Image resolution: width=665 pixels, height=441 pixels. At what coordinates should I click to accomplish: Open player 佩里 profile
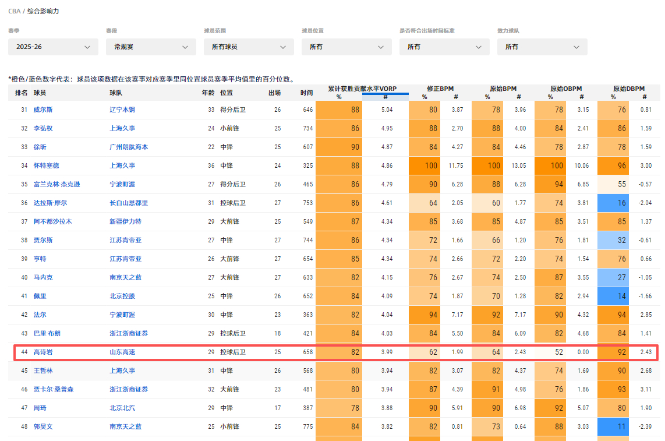click(x=40, y=297)
